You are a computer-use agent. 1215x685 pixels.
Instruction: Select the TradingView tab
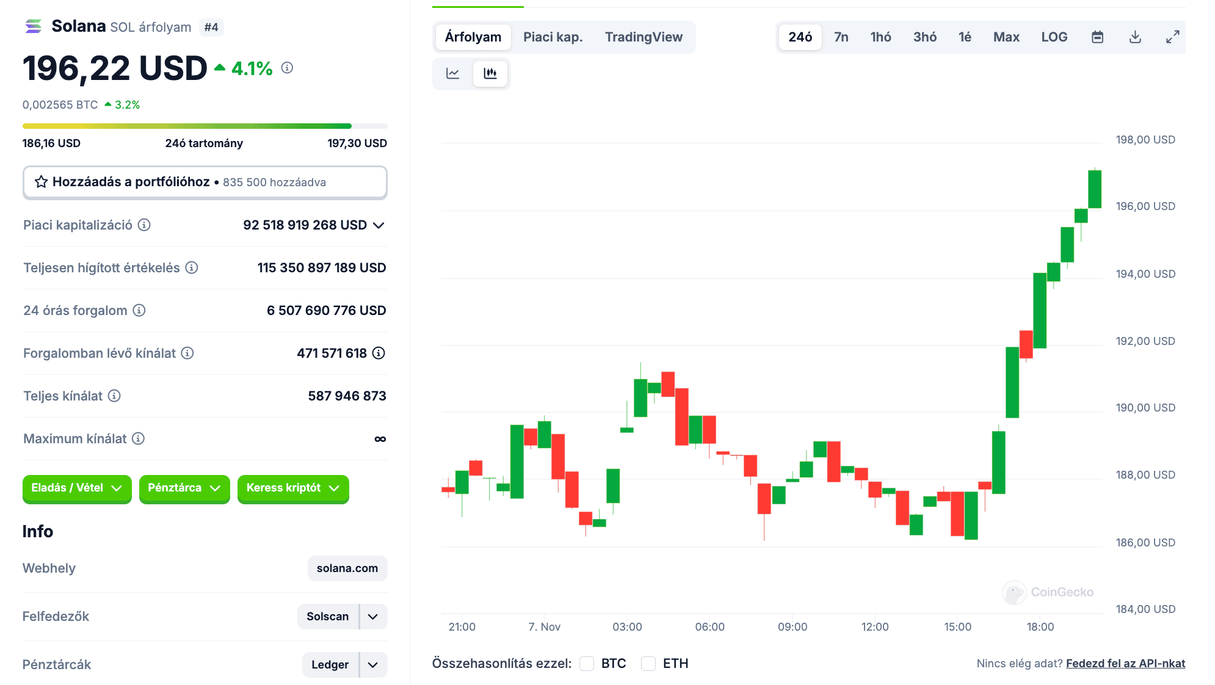click(x=644, y=37)
